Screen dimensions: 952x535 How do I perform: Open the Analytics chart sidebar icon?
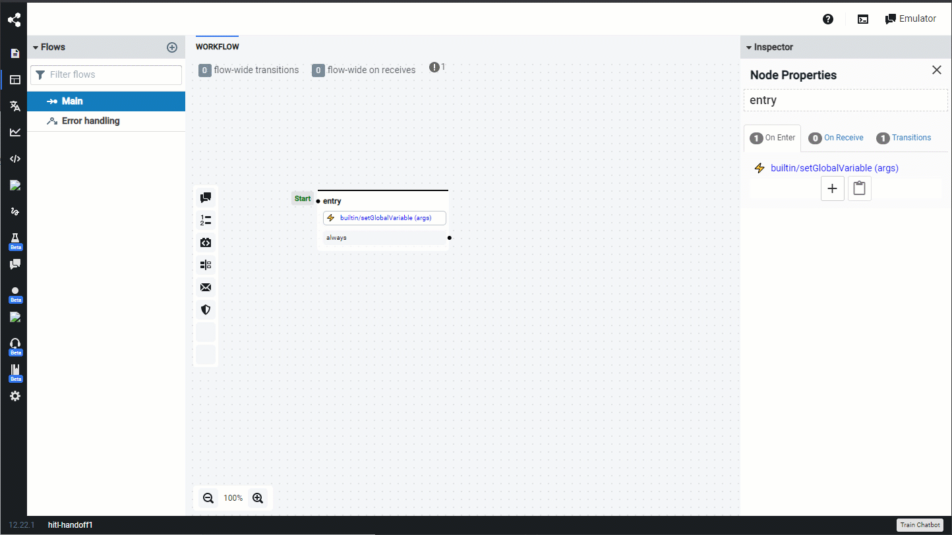pos(15,132)
